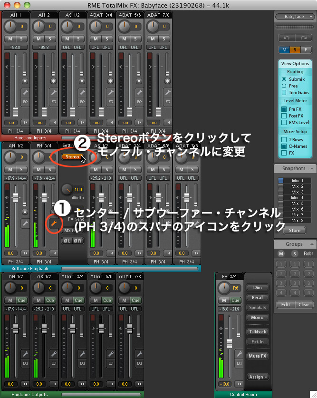The image size is (317, 398).
Task: Toggle RMS Level meter checkbox
Action: 284,122
